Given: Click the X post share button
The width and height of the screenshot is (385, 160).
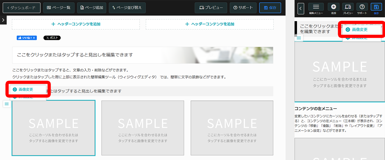Looking at the screenshot, I should [x=52, y=38].
